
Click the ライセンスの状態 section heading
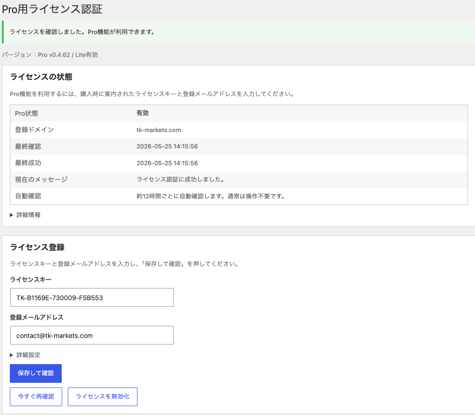click(x=41, y=77)
